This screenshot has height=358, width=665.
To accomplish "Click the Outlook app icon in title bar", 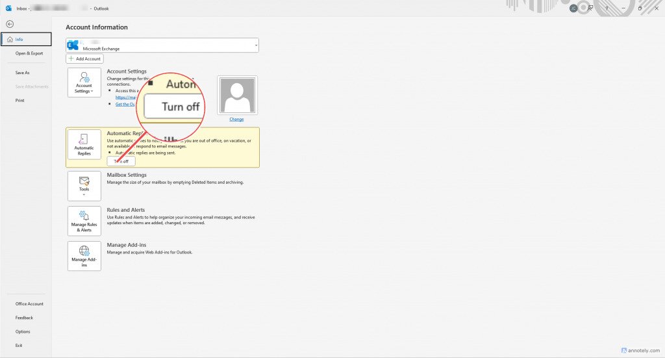I will point(8,8).
